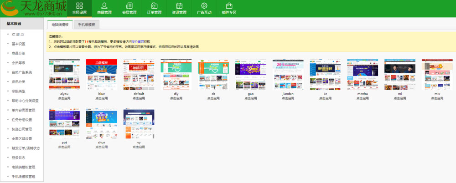Viewport: 456px width, 183px height.
Task: Open 商品分组 in sidebar menu
Action: (x=19, y=53)
